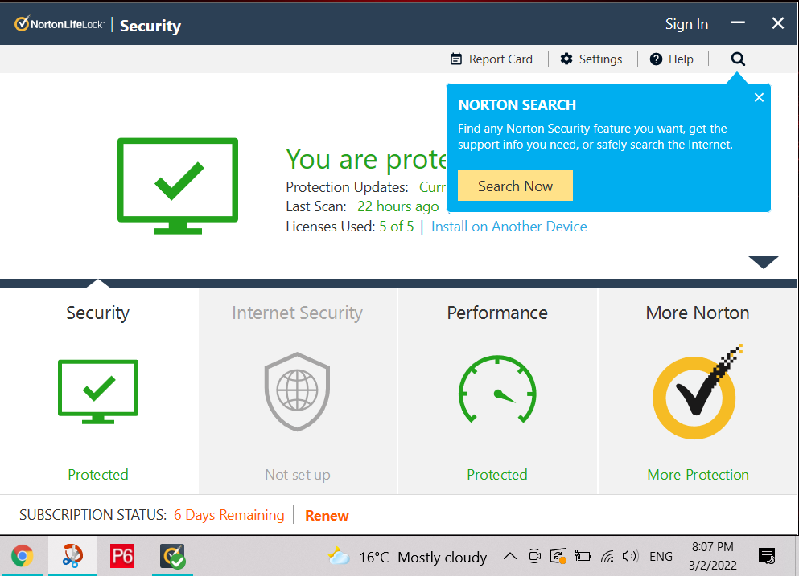The height and width of the screenshot is (576, 799).
Task: Open the weather widget showing 16°C
Action: tap(408, 558)
